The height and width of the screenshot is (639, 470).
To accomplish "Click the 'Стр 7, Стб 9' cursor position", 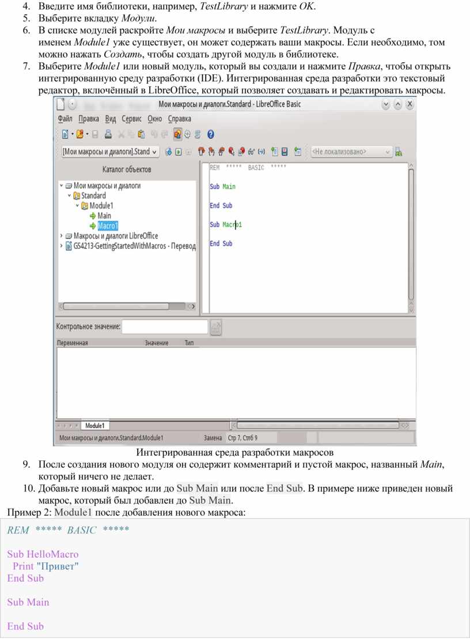I will pos(242,438).
